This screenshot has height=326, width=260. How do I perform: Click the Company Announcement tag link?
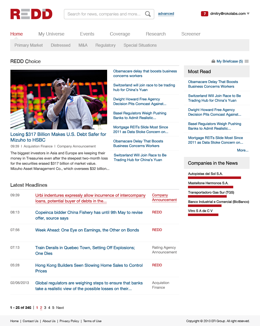point(164,197)
